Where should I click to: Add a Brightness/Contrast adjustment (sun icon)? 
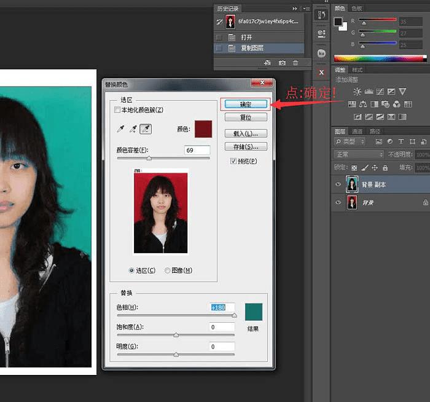(357, 92)
